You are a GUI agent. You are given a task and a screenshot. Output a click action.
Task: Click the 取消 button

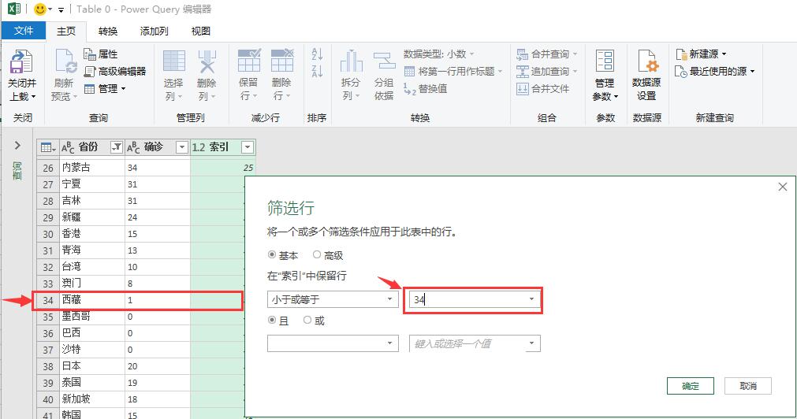click(748, 386)
